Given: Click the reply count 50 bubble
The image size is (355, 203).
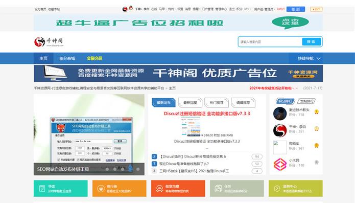Looking at the screenshot, I should (x=257, y=164).
